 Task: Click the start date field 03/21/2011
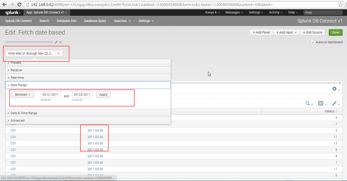click(51, 94)
